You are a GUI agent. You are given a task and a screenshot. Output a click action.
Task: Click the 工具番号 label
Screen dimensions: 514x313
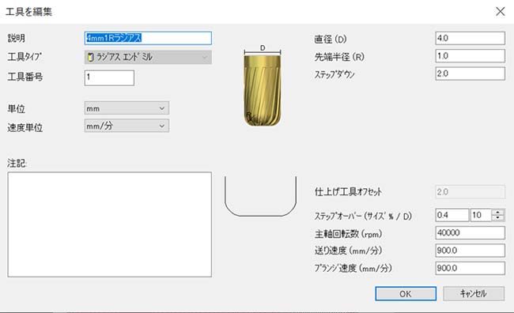[x=25, y=77]
